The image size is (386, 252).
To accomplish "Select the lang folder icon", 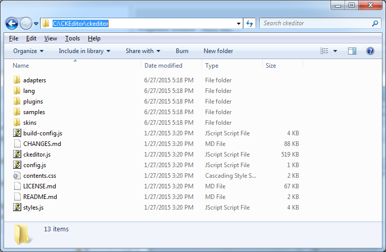I will pos(17,90).
